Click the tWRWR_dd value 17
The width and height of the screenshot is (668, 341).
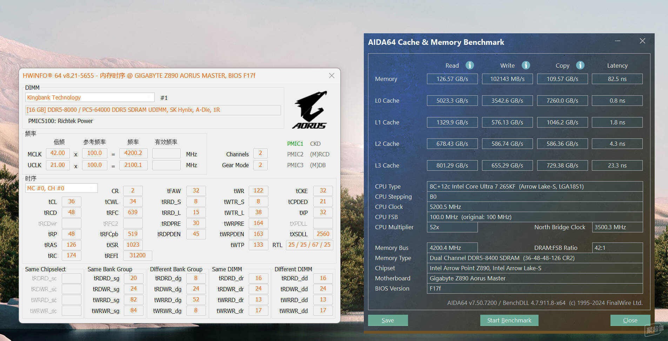tap(323, 311)
